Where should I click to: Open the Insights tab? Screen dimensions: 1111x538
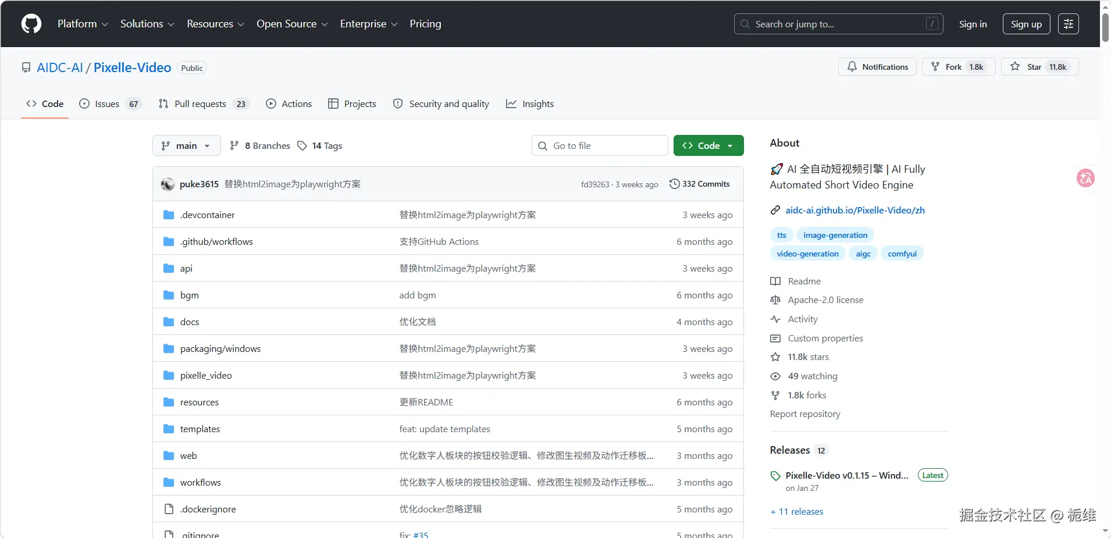click(530, 104)
